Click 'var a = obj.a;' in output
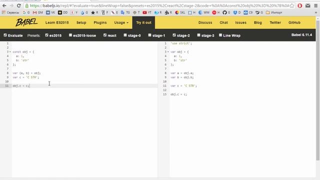320x180 pixels. [182, 73]
